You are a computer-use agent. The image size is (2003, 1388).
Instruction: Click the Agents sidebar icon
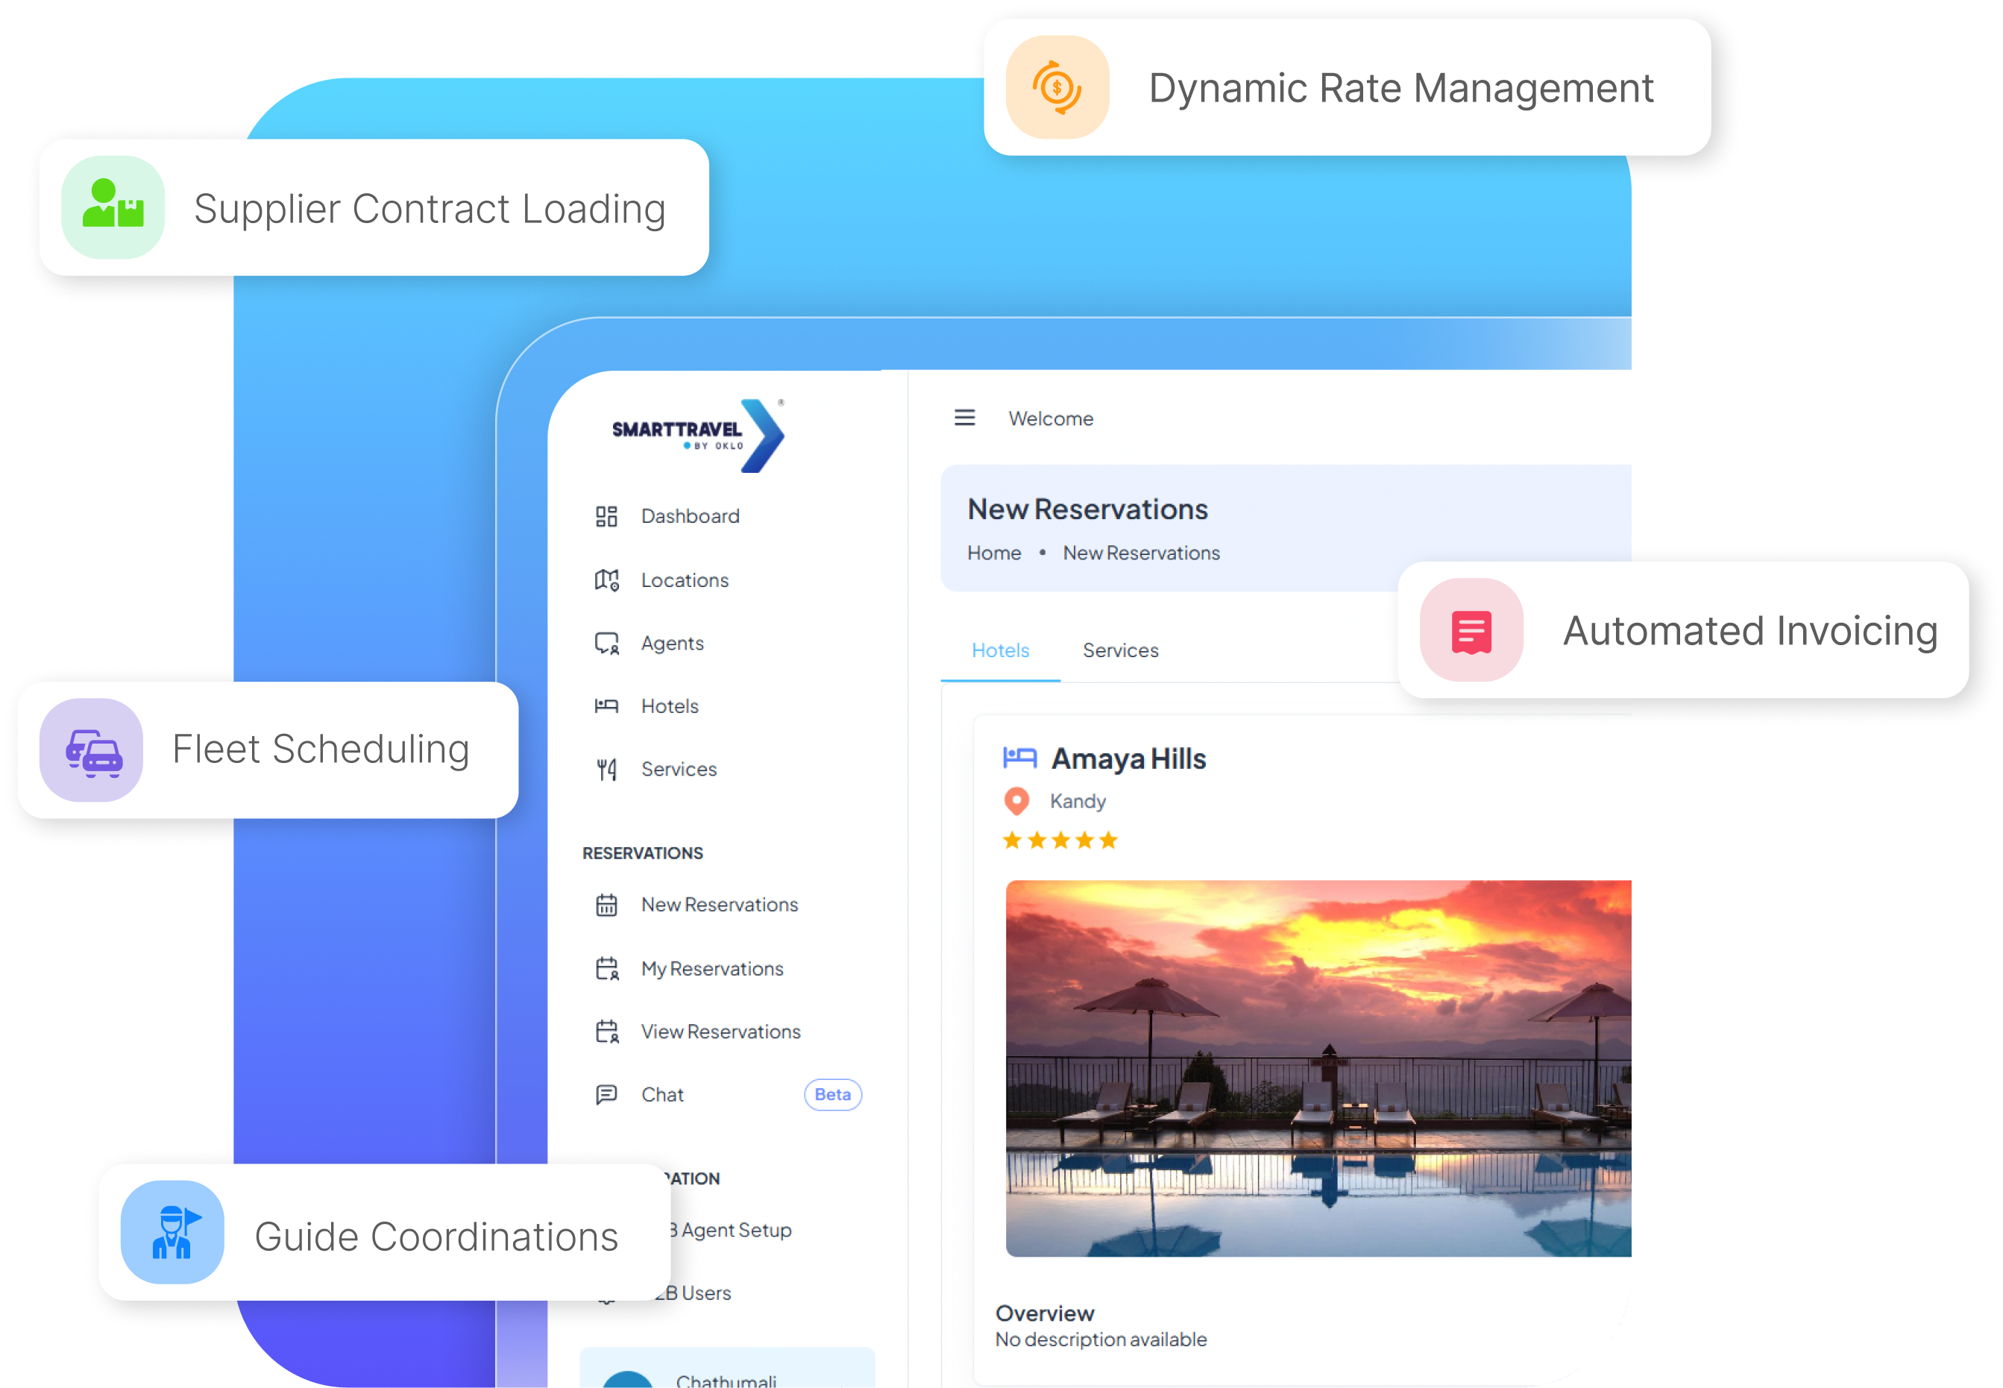point(607,643)
